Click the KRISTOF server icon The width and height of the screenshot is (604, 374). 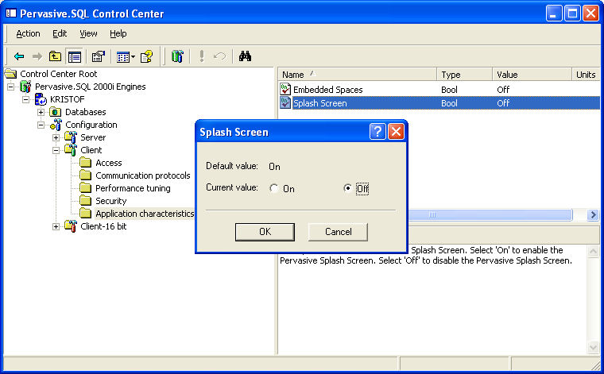point(41,99)
